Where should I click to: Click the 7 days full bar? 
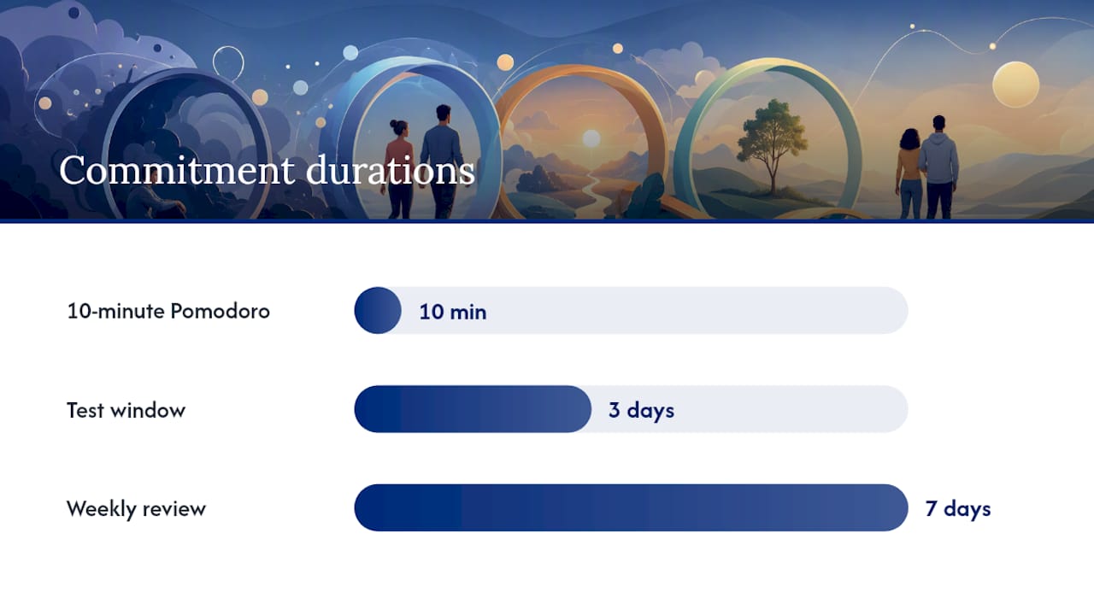[631, 507]
